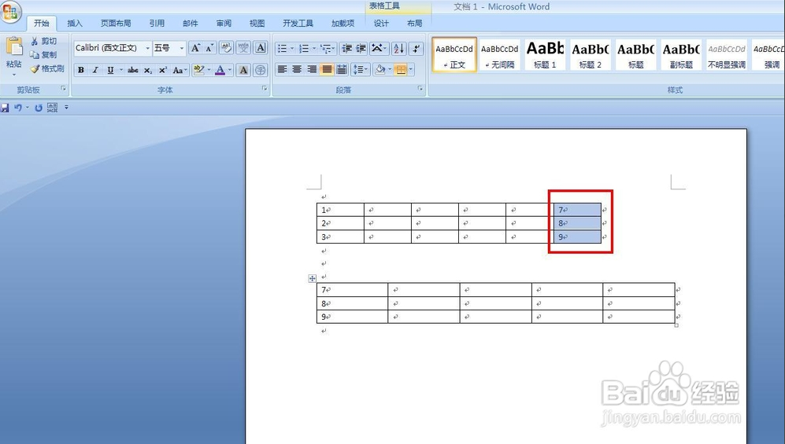This screenshot has width=785, height=444.
Task: Toggle Strikethrough formatting
Action: coord(132,70)
